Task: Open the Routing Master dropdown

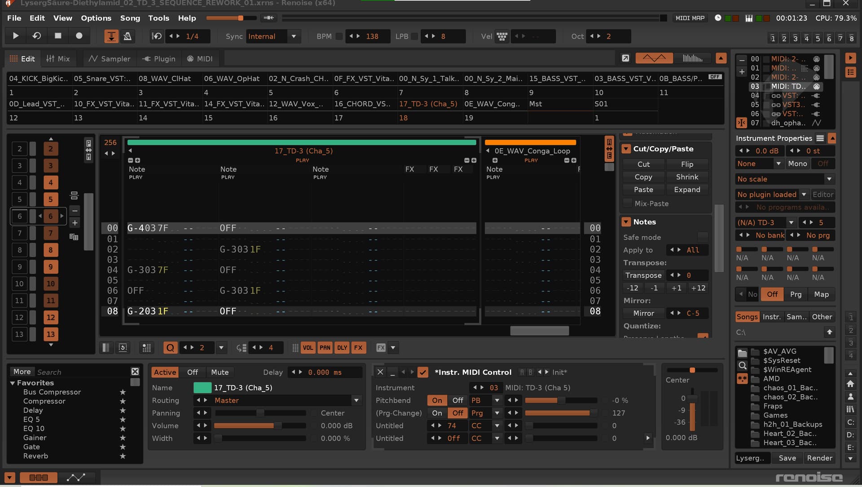Action: [356, 400]
